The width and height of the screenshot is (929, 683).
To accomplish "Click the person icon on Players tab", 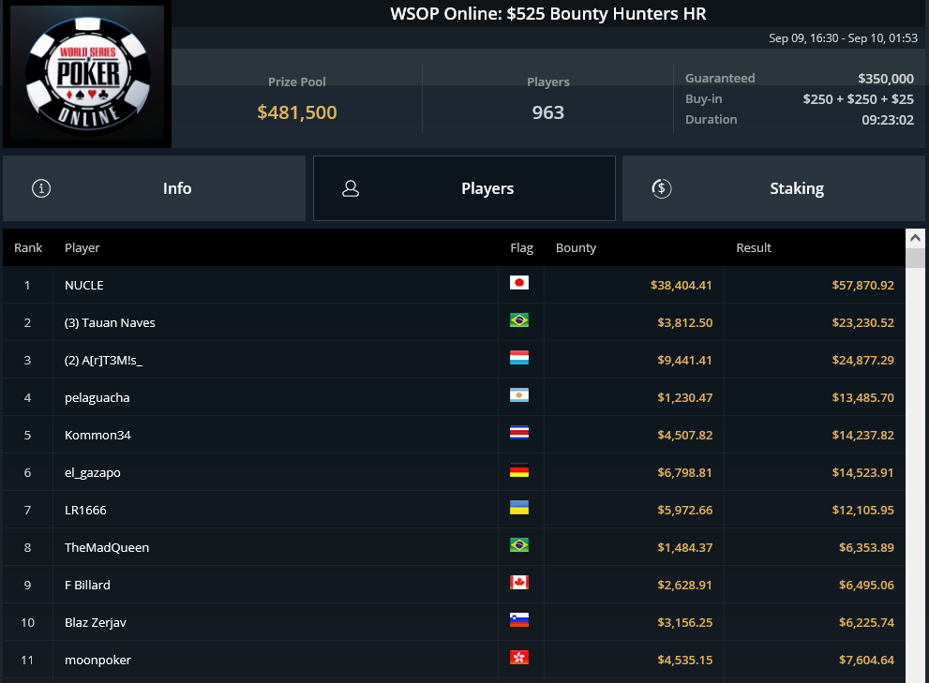I will (x=351, y=188).
